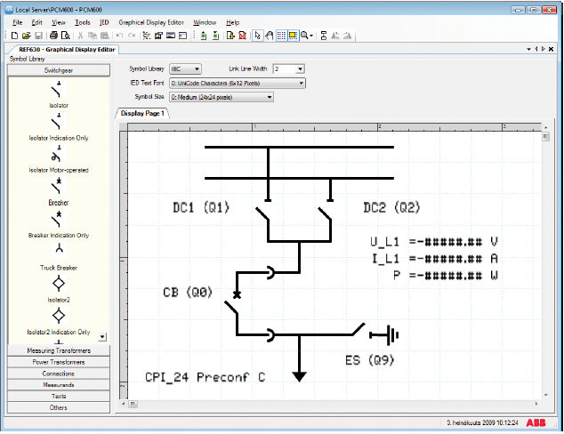
Task: Expand the Texts symbol category
Action: tap(59, 397)
